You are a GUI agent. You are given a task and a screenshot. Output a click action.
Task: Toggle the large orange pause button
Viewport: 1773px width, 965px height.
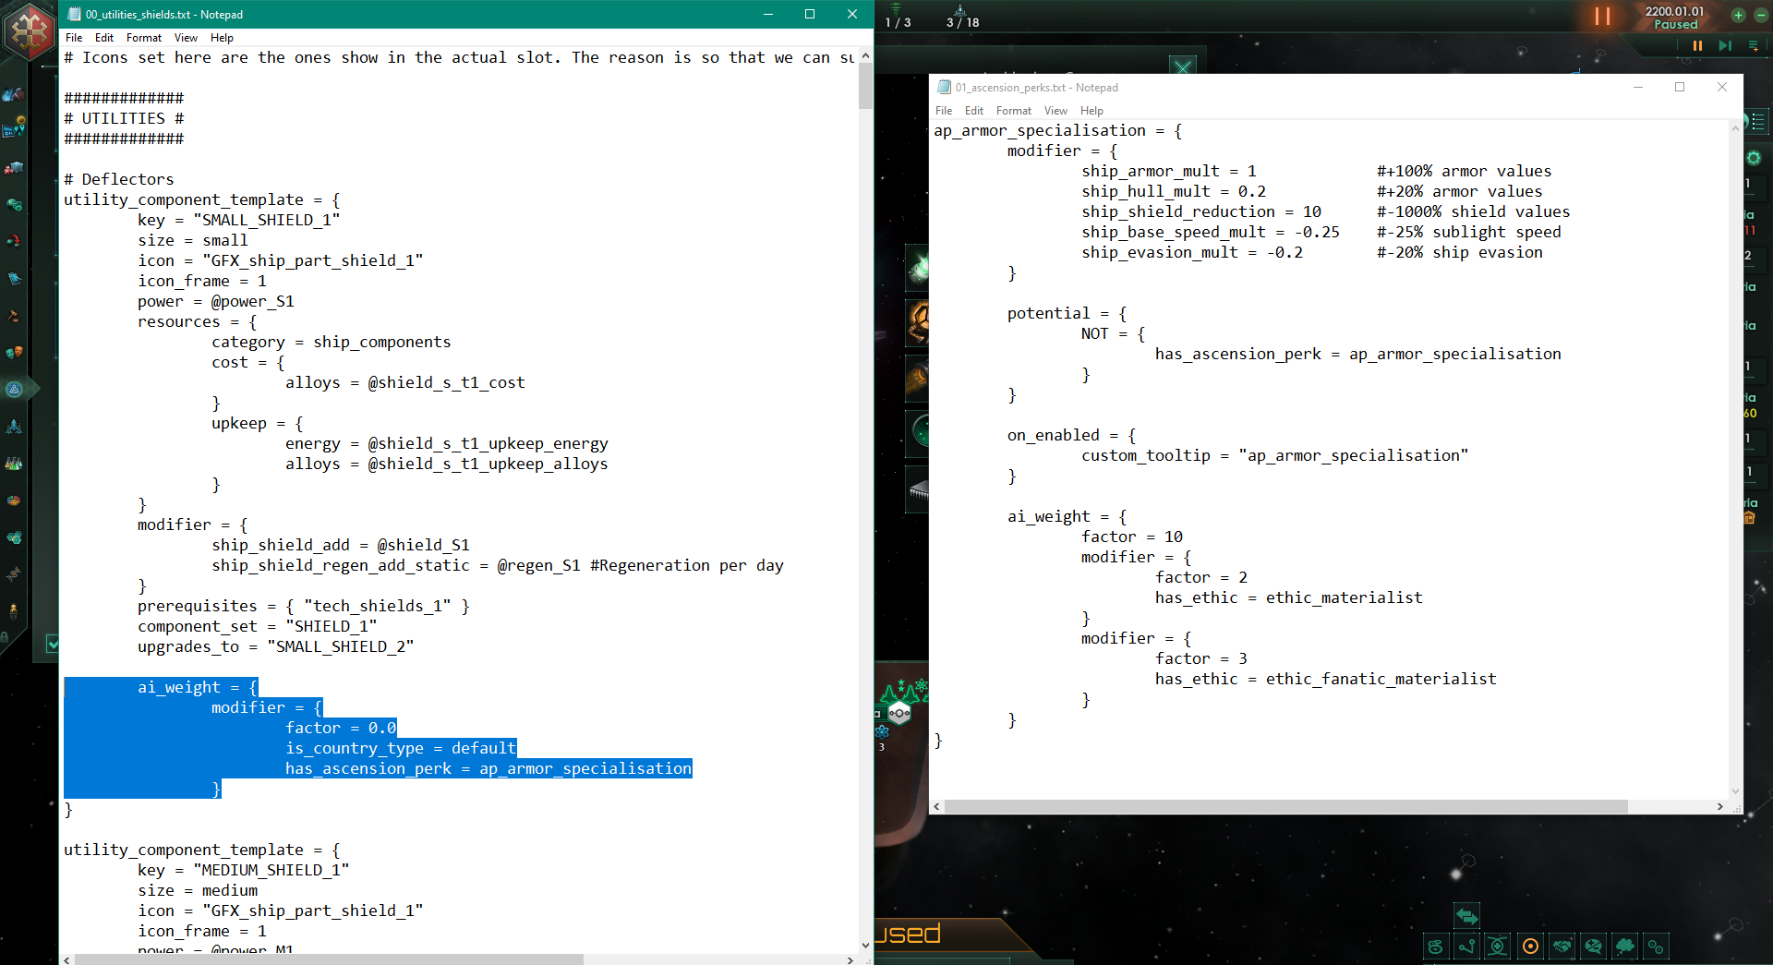[1602, 17]
